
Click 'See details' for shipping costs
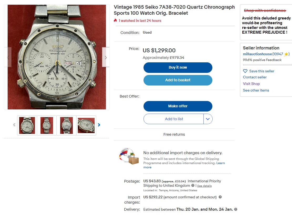pyautogui.click(x=204, y=186)
